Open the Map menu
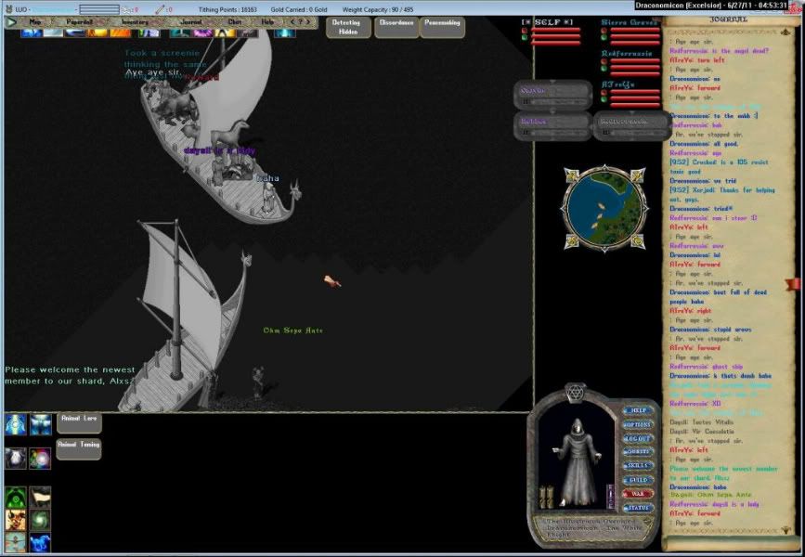805x557 pixels. [35, 22]
